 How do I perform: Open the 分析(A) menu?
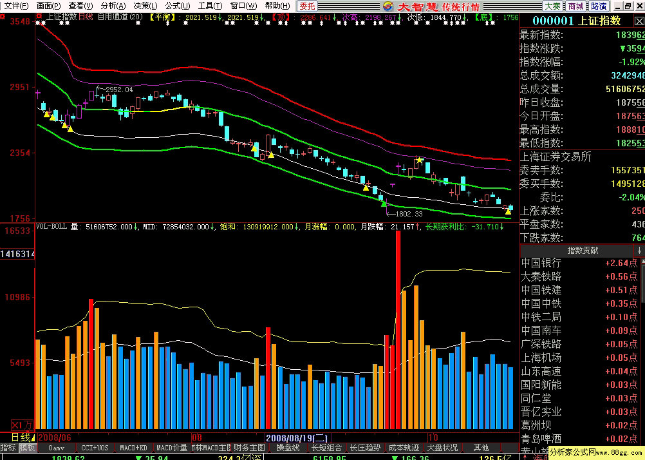113,6
